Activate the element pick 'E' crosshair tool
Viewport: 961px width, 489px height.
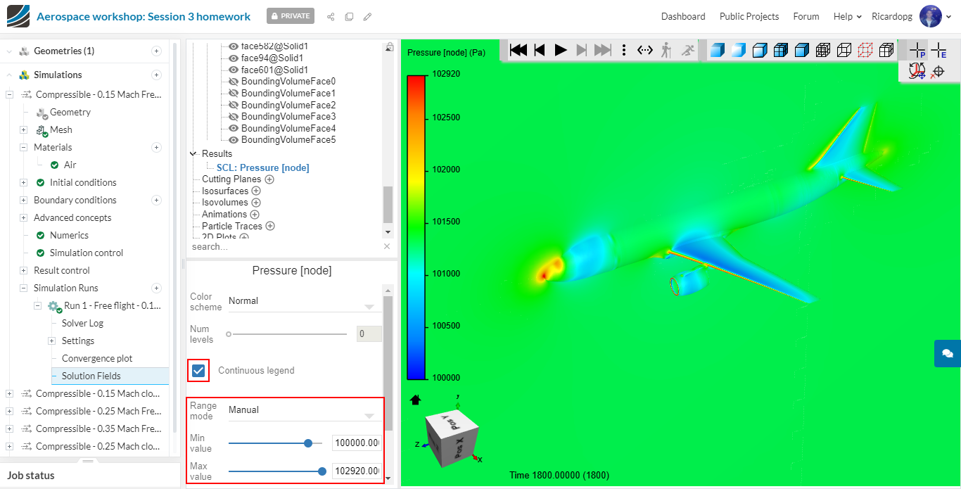(938, 50)
